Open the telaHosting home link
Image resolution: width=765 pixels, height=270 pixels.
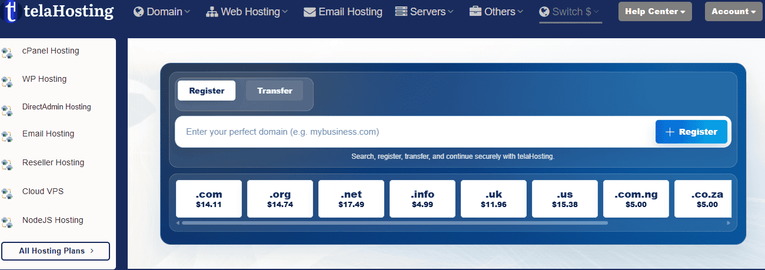58,11
